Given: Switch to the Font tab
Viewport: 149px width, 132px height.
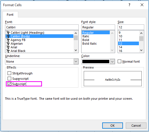Looking at the screenshot, I should (x=10, y=15).
